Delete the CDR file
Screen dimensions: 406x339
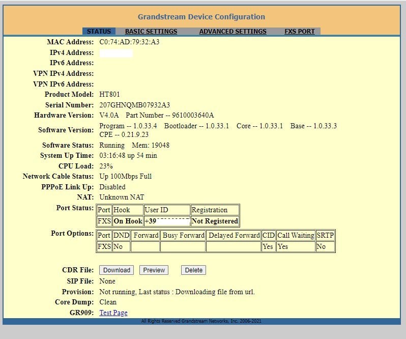[193, 270]
